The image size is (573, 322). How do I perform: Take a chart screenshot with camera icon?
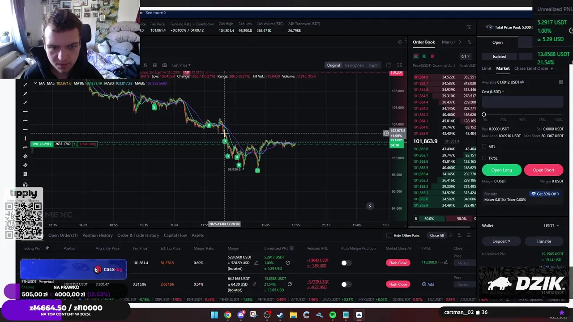coord(164,65)
